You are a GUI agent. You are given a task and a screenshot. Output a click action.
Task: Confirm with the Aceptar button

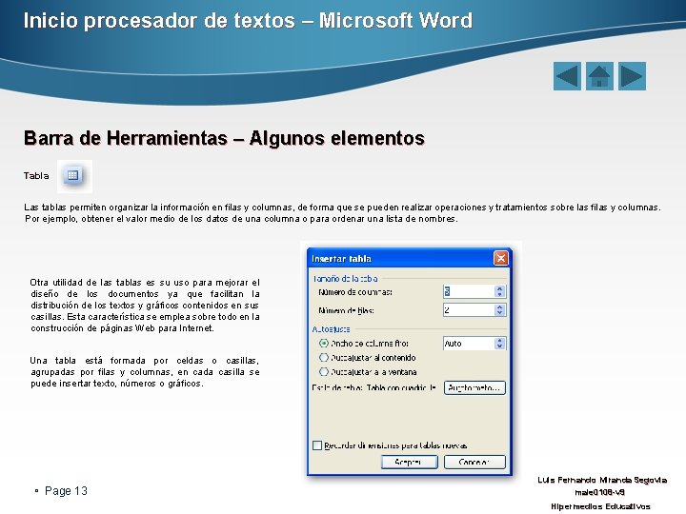tap(409, 462)
